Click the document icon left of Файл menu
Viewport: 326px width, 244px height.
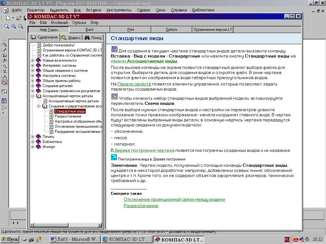6,10
